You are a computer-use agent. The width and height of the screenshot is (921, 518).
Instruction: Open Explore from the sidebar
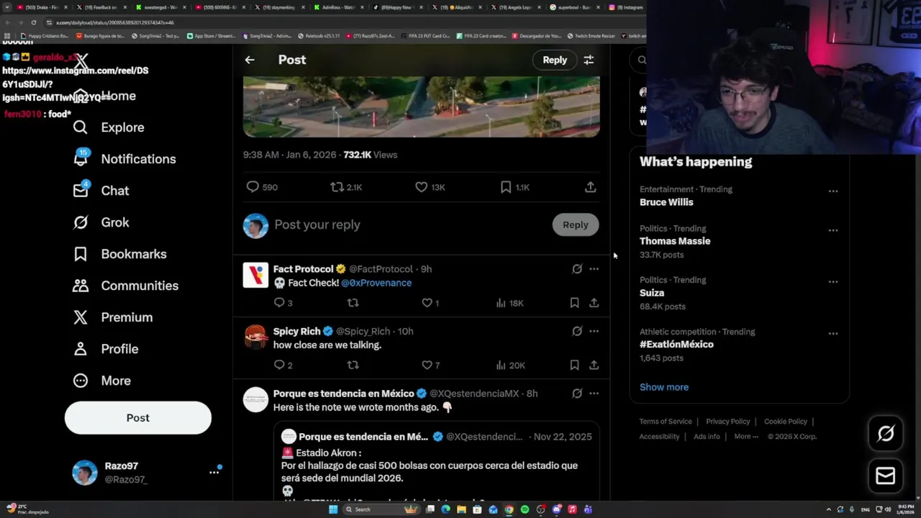[x=109, y=127]
